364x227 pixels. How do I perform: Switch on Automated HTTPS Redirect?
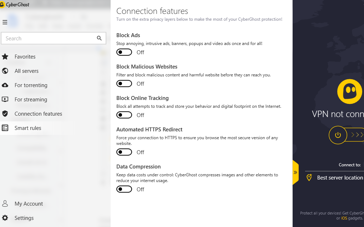click(x=124, y=152)
